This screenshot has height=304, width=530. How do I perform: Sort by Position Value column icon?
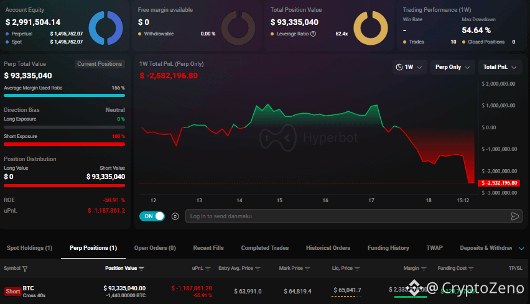141,269
